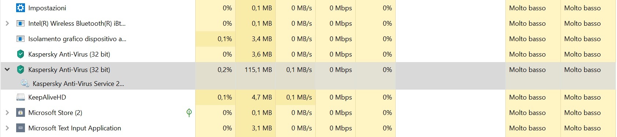The height and width of the screenshot is (137, 617).
Task: Click the first Kaspersky Anti-Virus shield icon
Action: 21,54
